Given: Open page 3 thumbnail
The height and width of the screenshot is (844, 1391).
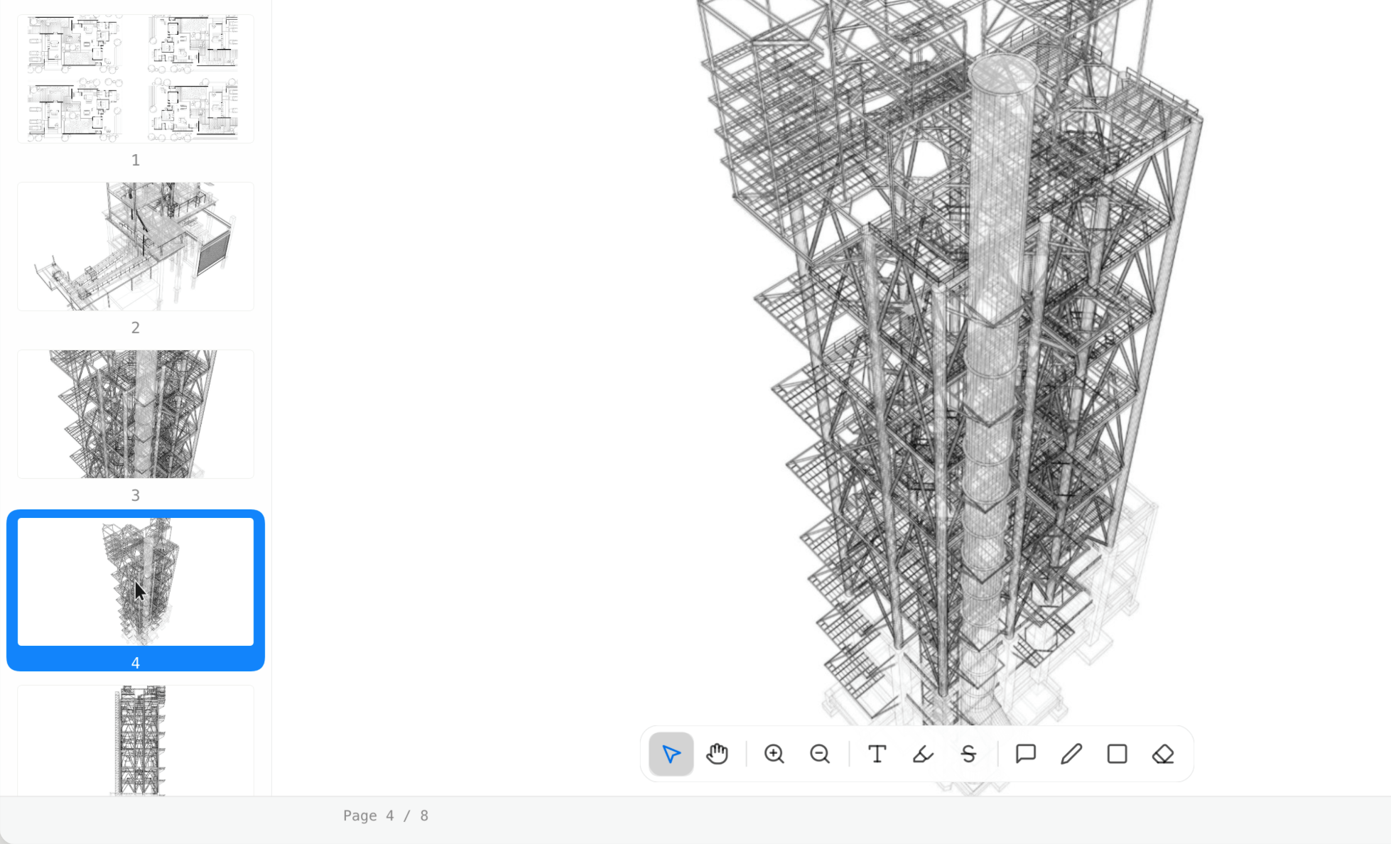Looking at the screenshot, I should pyautogui.click(x=136, y=414).
